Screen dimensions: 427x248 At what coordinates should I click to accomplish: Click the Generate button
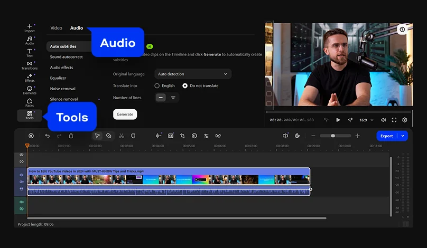tap(125, 114)
